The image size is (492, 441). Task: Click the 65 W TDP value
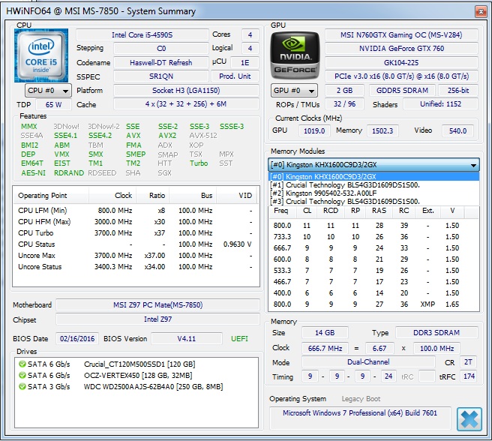point(54,104)
